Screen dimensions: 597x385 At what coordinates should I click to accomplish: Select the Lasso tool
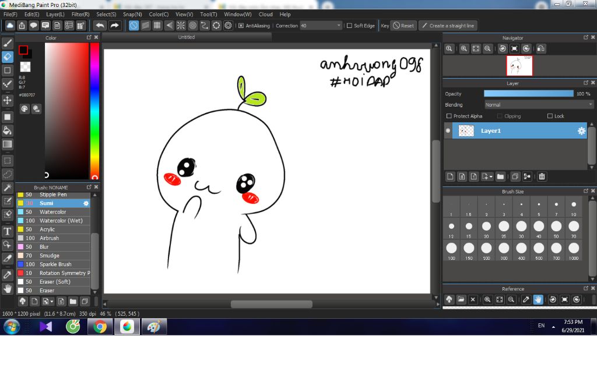point(7,174)
